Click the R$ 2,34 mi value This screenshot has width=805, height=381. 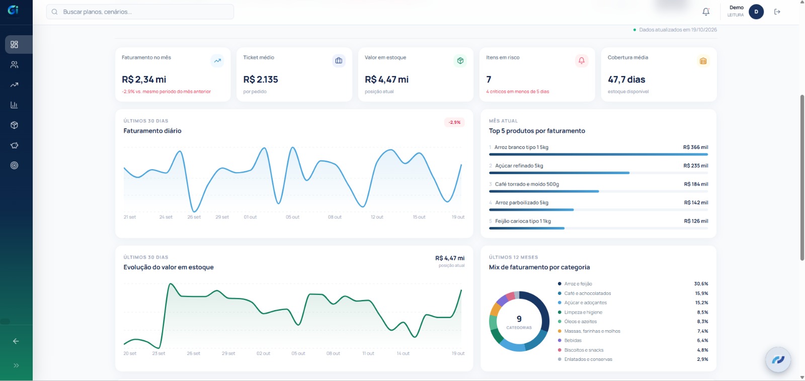coord(144,80)
